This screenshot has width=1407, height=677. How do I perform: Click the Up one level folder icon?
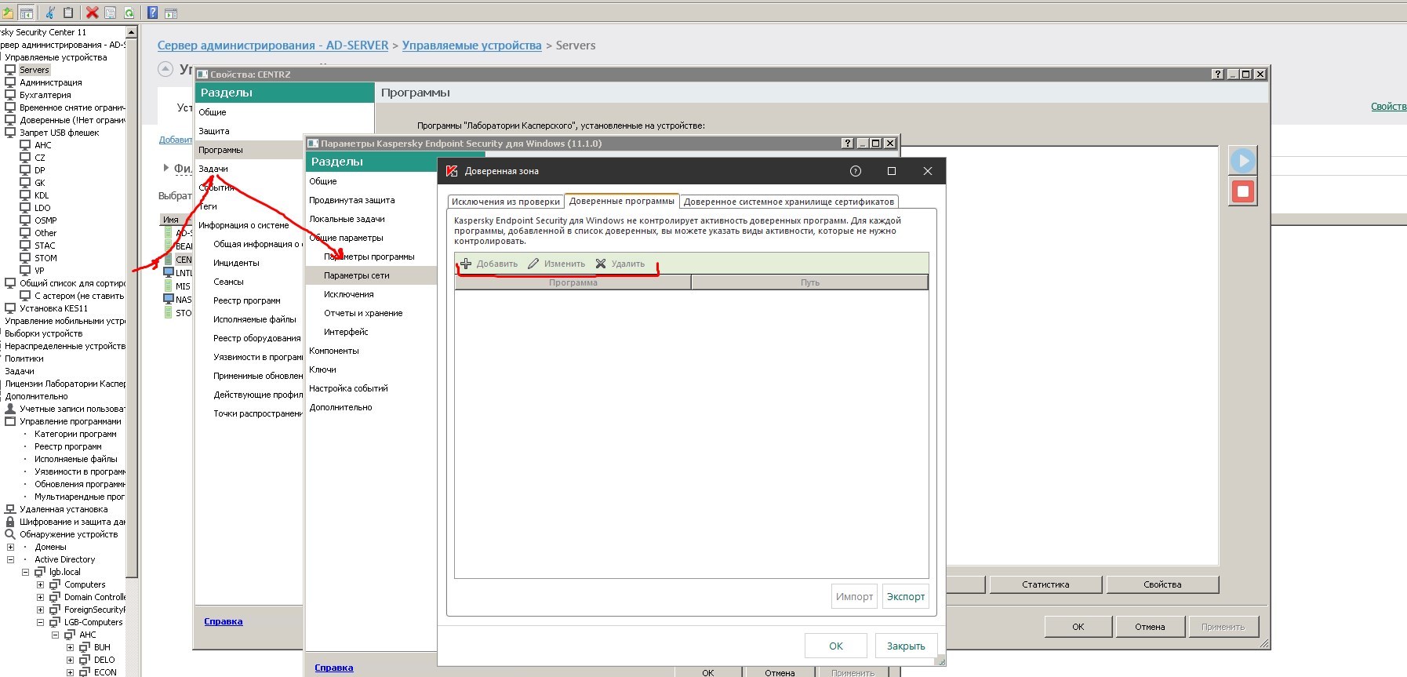[7, 13]
